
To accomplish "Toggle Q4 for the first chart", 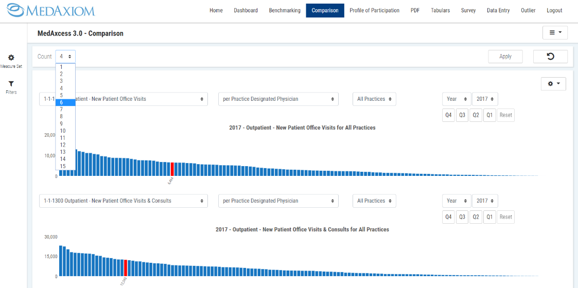I will [x=448, y=115].
